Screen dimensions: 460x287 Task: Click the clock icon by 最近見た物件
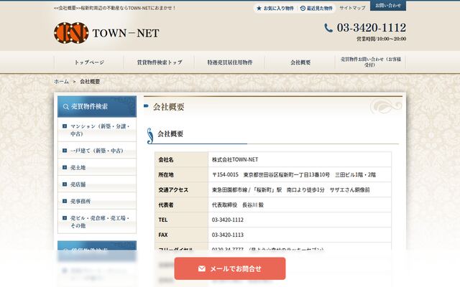(303, 8)
